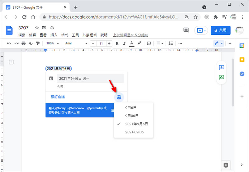The height and width of the screenshot is (172, 249).
Task: Open the 說明 menu
Action: pyautogui.click(x=104, y=35)
